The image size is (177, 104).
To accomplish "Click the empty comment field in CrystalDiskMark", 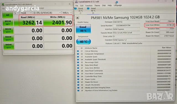I will click(x=38, y=52).
